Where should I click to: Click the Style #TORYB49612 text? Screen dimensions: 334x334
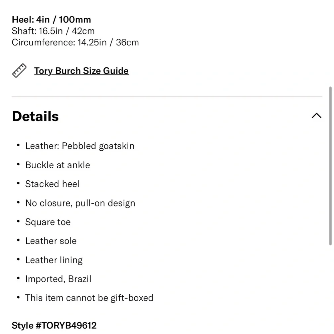(x=54, y=325)
